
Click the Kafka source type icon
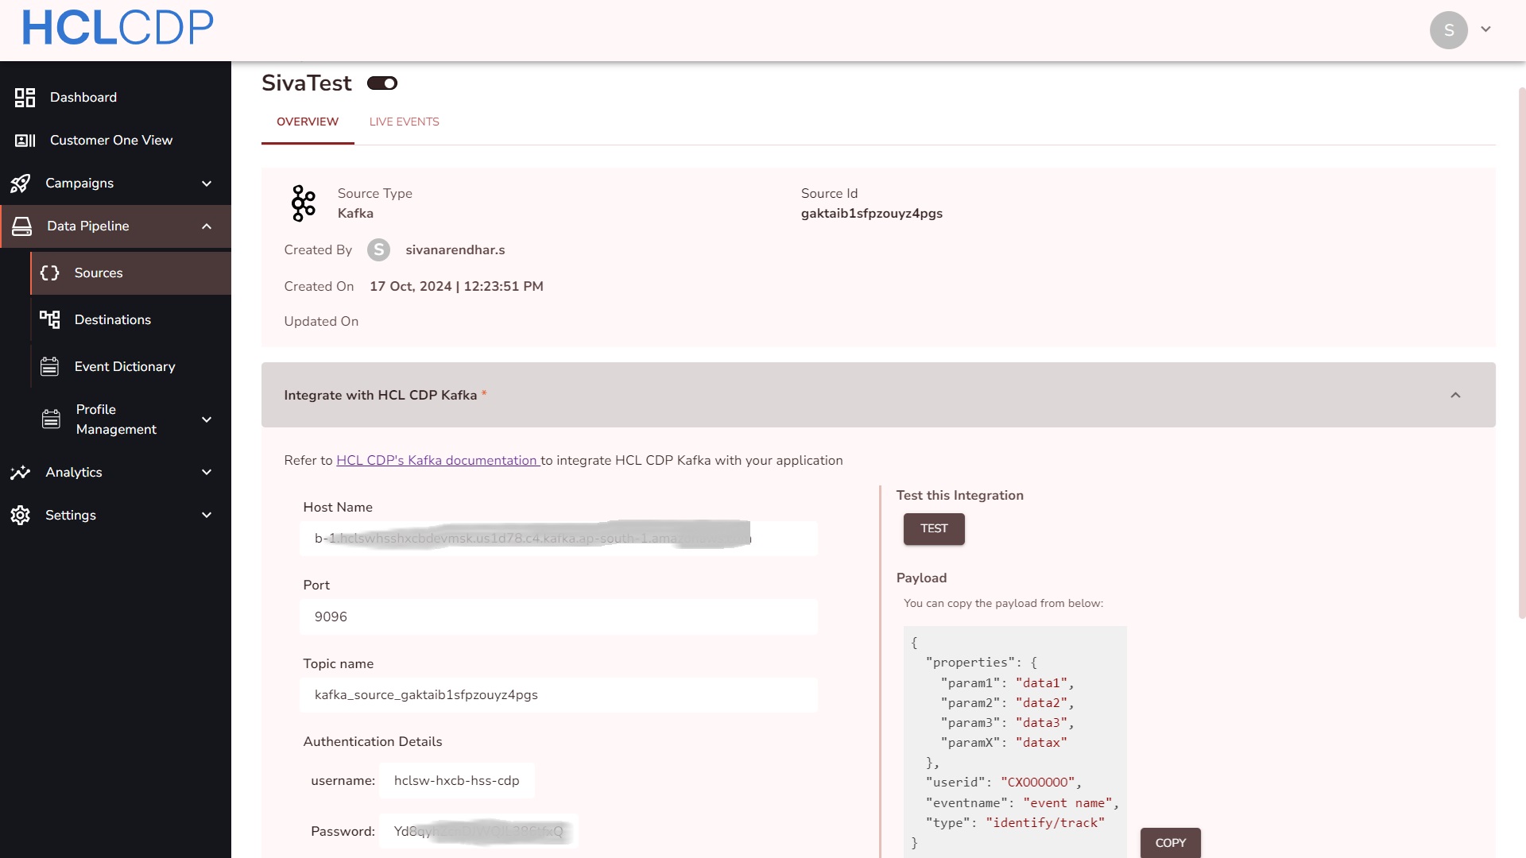(303, 203)
